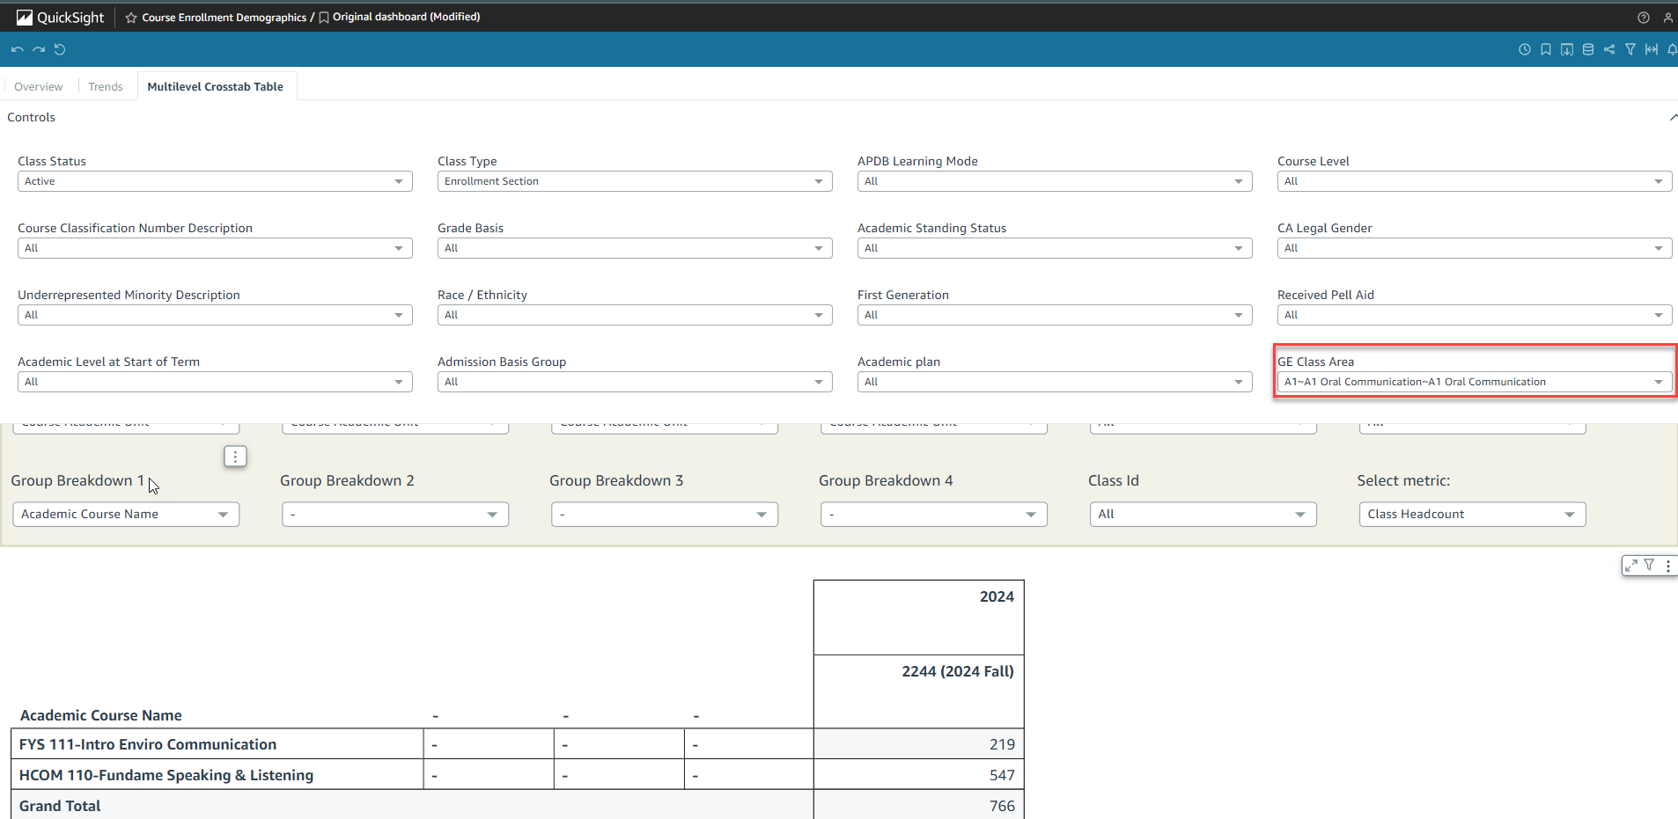Open Academic Level at Start of Term dropdown

[x=215, y=382]
